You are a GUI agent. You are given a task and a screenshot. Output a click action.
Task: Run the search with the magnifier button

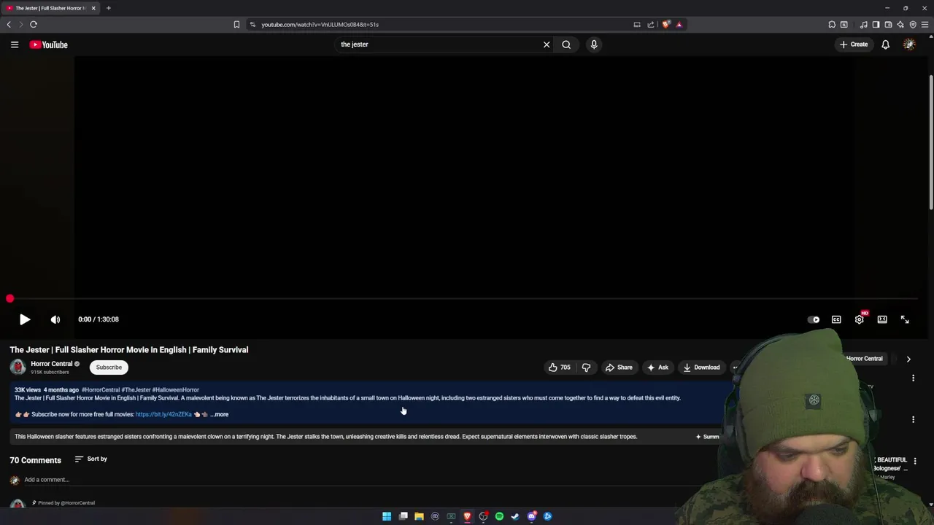[x=566, y=44]
